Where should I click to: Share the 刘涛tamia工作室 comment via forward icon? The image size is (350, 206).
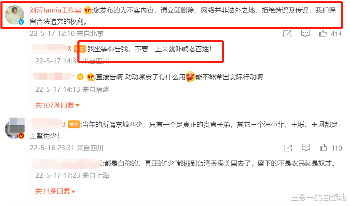tap(287, 34)
